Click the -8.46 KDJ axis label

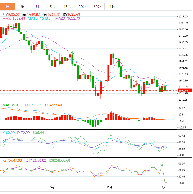(182, 155)
